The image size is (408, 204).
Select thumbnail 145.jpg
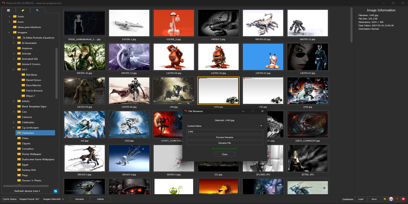(263, 90)
